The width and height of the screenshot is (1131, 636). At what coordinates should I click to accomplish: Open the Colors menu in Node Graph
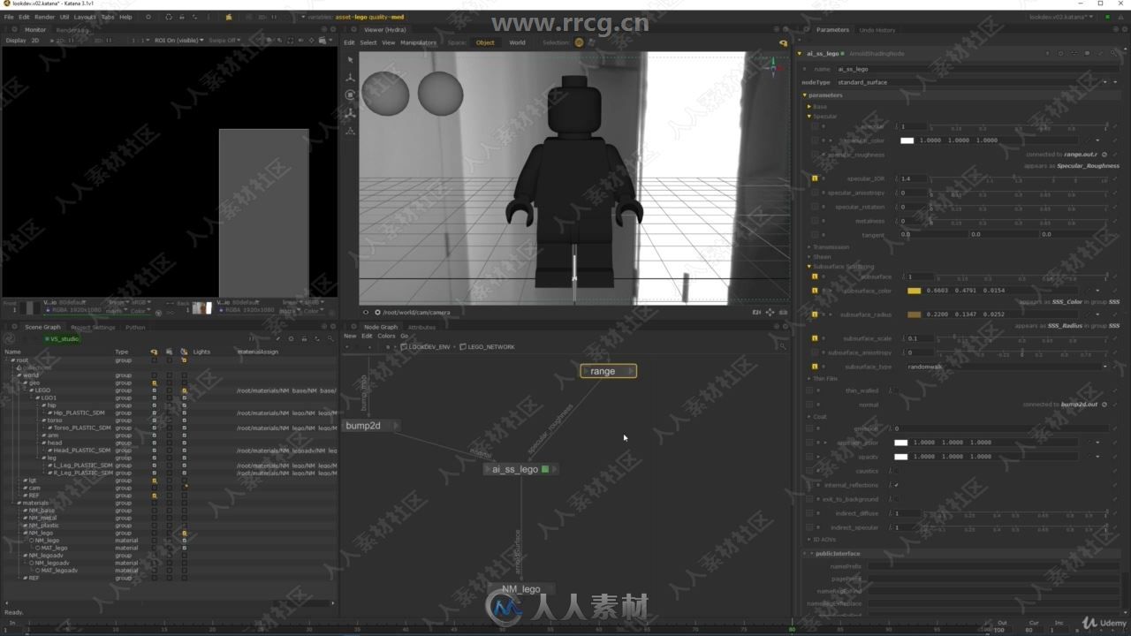click(386, 337)
